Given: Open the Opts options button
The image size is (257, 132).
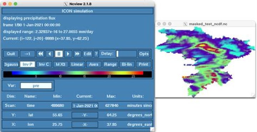Looking at the screenshot, I should 144,54.
